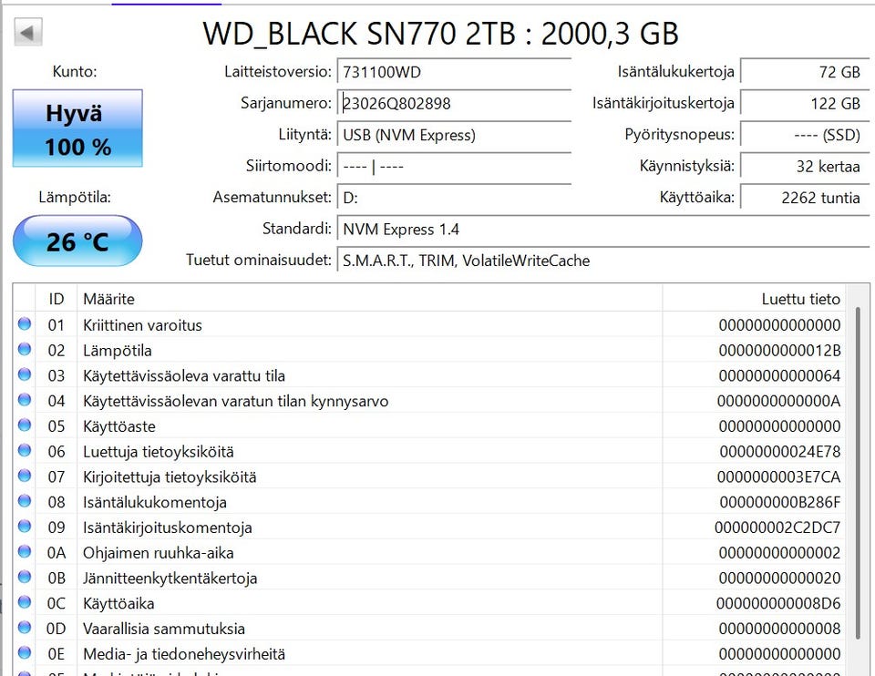Click the status orb for Isäntäkirjoituskomentoja

(x=25, y=527)
